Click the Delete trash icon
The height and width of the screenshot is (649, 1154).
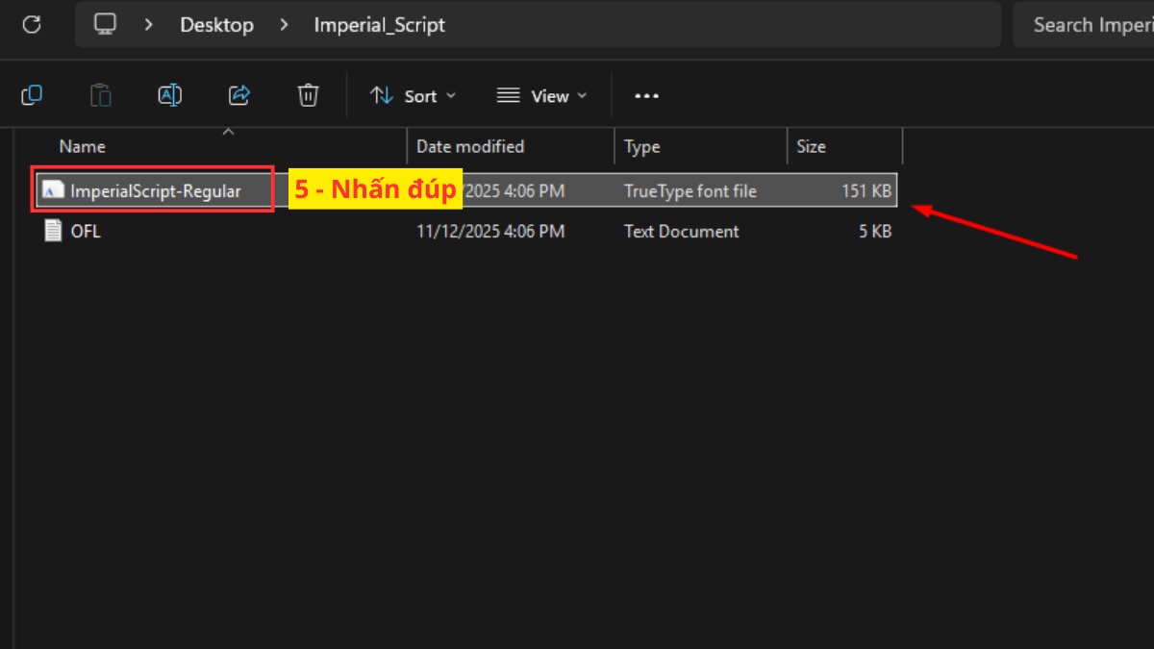click(308, 95)
